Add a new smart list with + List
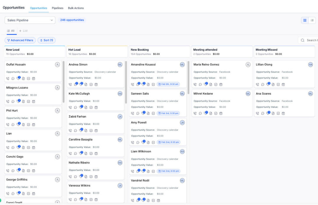The image size is (318, 205). [23, 31]
